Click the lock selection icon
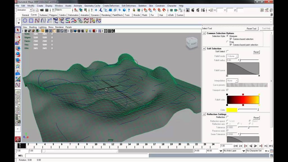This screenshot has height=162, width=288. tap(134, 10)
